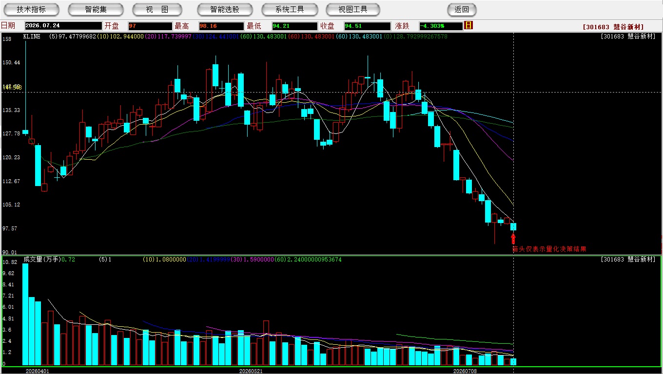Screen dimensions: 663x374
Task: Click the 最高 value 98.16
Action: click(x=221, y=26)
